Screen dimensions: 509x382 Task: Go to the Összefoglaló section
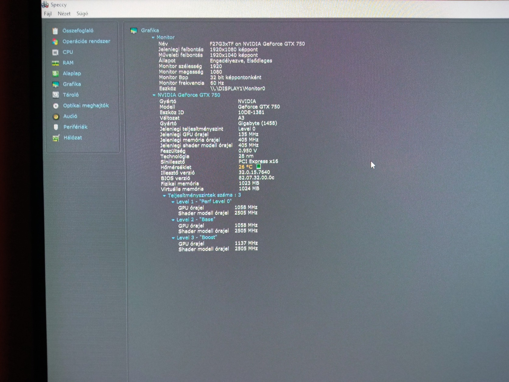(78, 31)
